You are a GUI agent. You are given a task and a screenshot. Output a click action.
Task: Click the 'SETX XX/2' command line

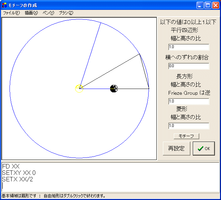(x=18, y=179)
